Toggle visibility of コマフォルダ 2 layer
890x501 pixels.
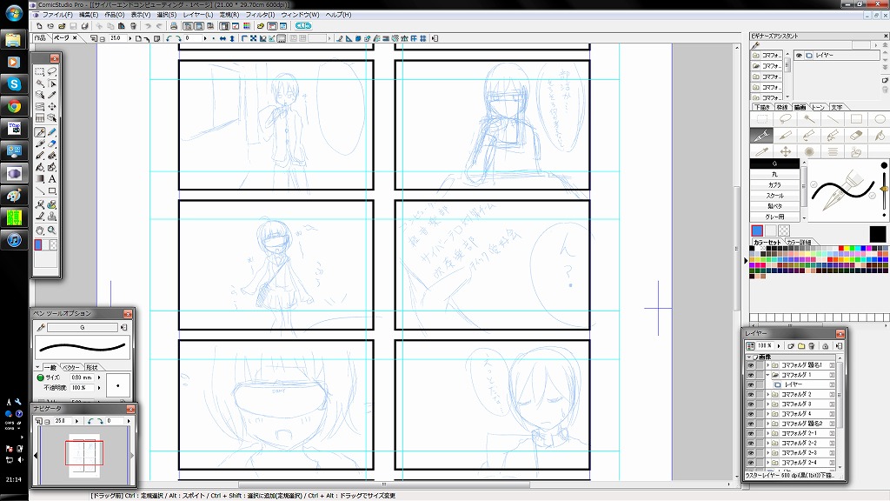click(x=750, y=394)
